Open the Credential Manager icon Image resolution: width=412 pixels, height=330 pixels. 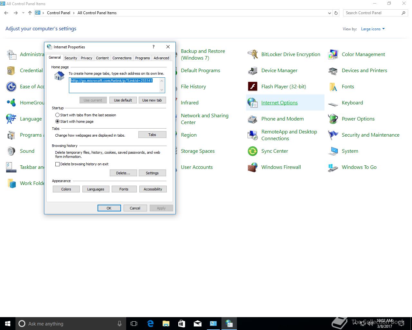coord(11,71)
